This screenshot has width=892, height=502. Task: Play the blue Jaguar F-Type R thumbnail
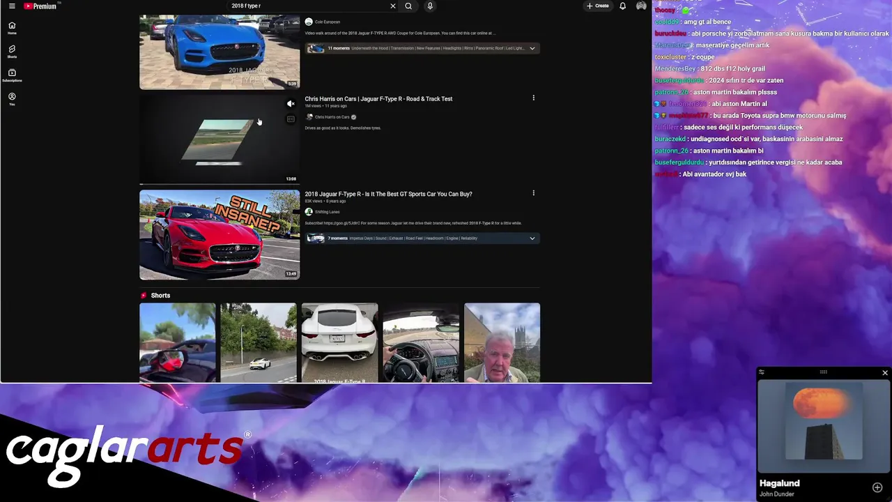220,52
